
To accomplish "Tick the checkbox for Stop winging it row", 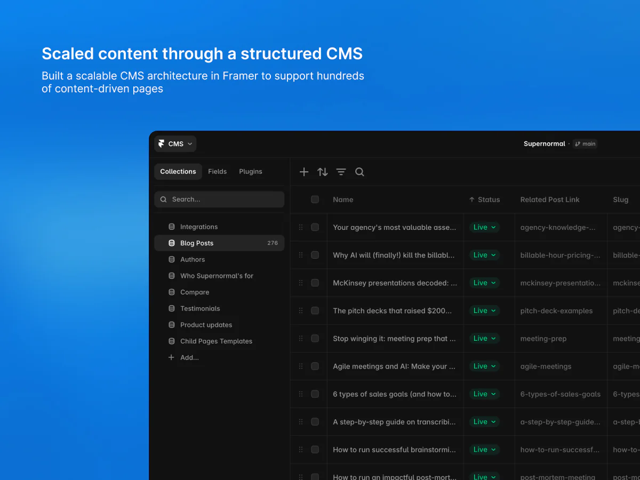I will point(315,338).
